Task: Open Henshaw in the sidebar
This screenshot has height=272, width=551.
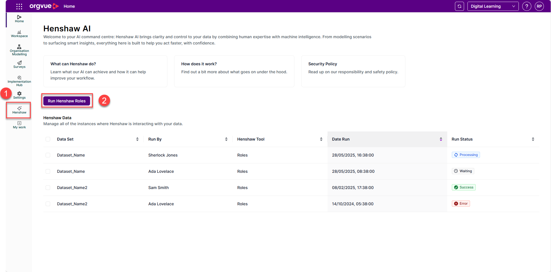Action: click(x=19, y=110)
